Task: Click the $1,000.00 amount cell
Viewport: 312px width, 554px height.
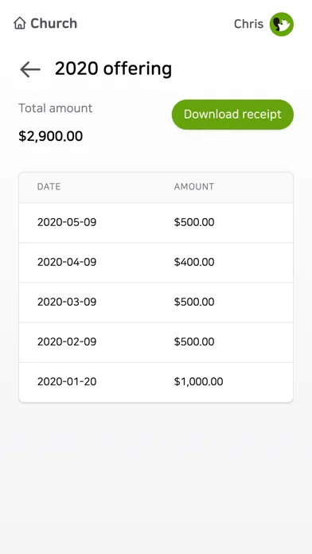Action: coord(198,382)
